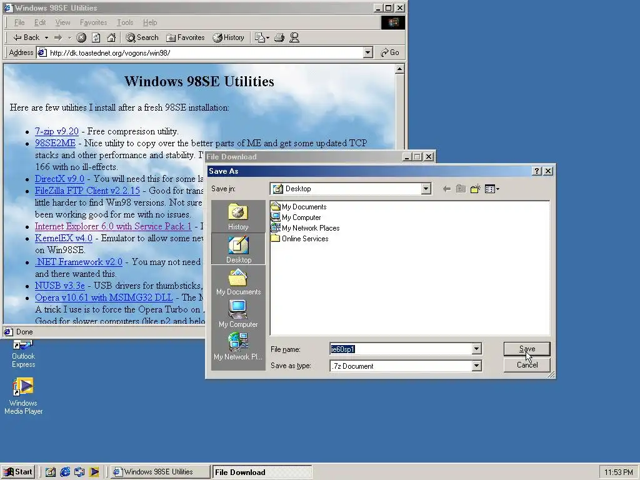Click the Opera v10.61 with MSIMG32 DLL link
This screenshot has height=480, width=640.
click(104, 297)
